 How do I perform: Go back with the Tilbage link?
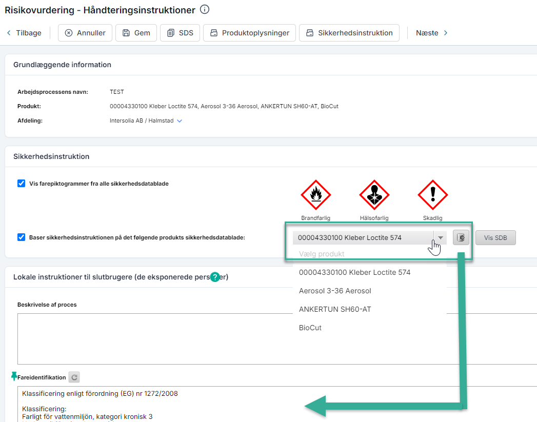pos(24,33)
